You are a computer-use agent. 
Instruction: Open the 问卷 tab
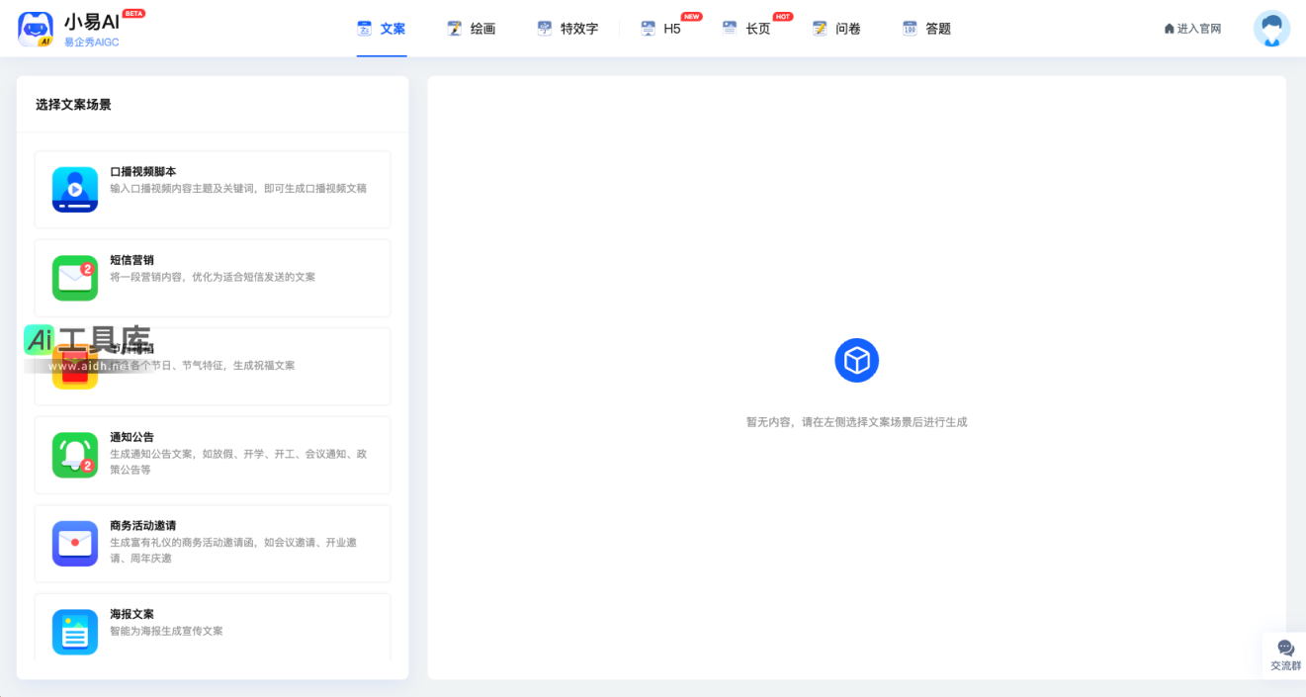(x=837, y=28)
